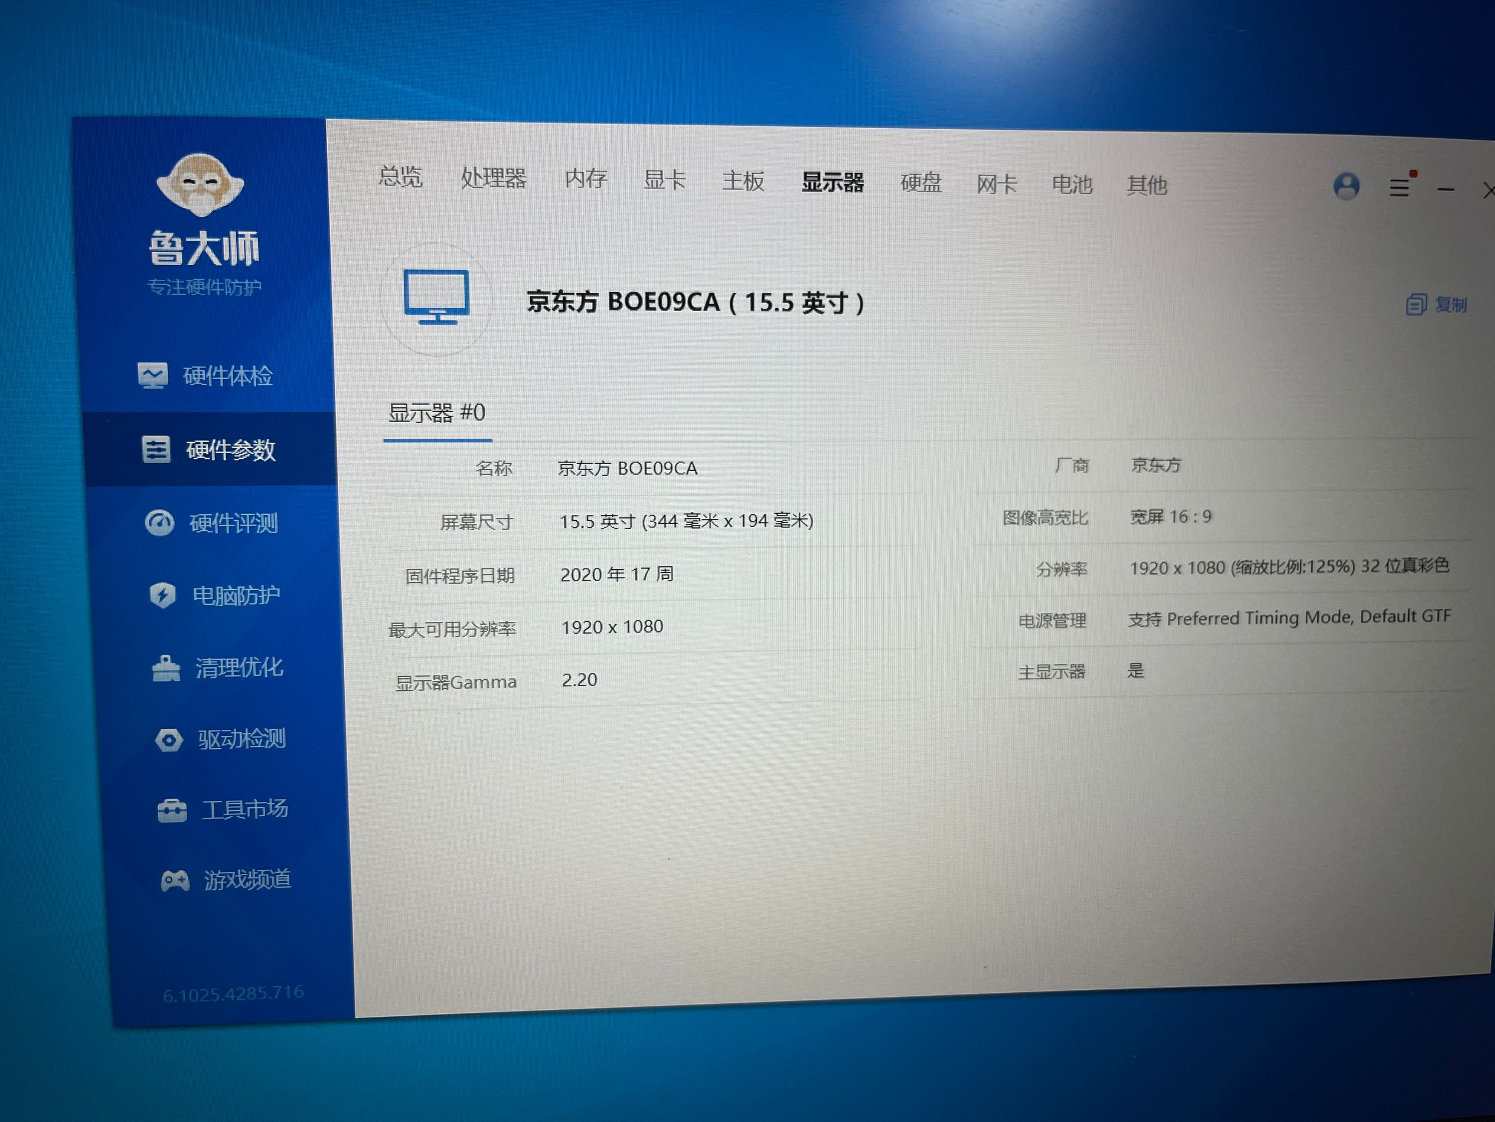Viewport: 1495px width, 1122px height.
Task: Open the user account avatar
Action: [x=1346, y=186]
